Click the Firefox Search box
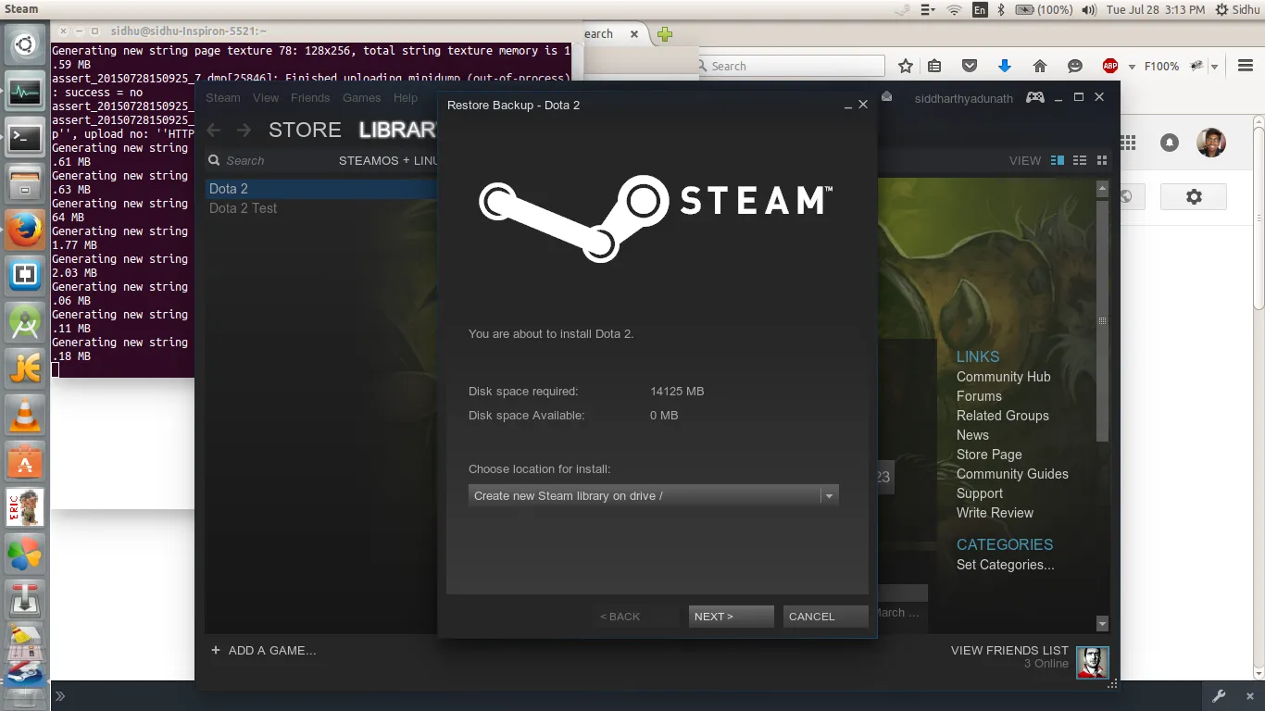The width and height of the screenshot is (1265, 711). coord(792,66)
